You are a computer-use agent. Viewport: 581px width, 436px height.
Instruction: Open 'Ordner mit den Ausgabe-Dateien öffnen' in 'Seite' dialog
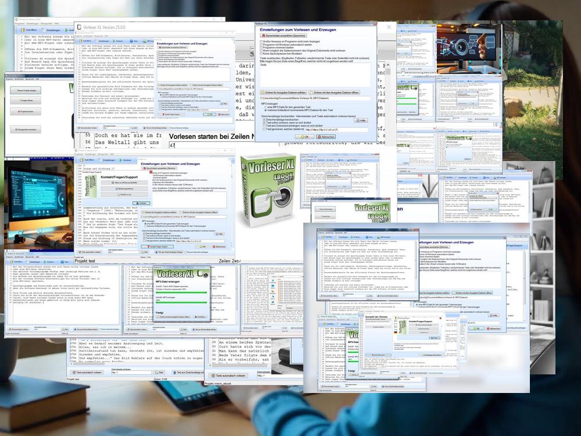[334, 92]
